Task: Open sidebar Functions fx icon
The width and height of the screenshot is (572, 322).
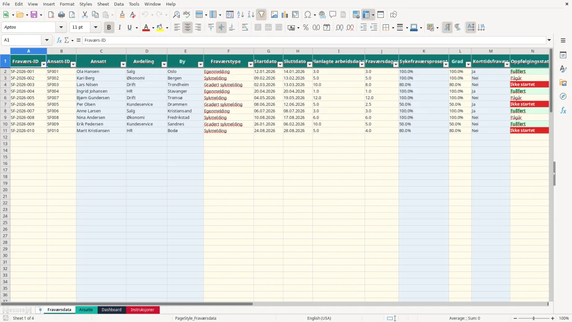Action: [x=563, y=111]
